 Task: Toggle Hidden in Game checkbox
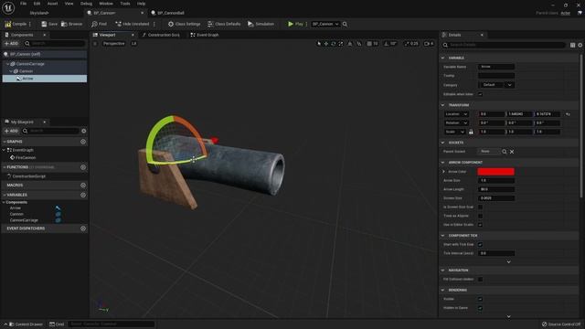pyautogui.click(x=480, y=308)
